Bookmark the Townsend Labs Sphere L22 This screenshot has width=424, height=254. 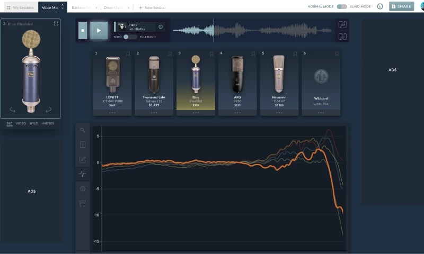click(x=170, y=54)
